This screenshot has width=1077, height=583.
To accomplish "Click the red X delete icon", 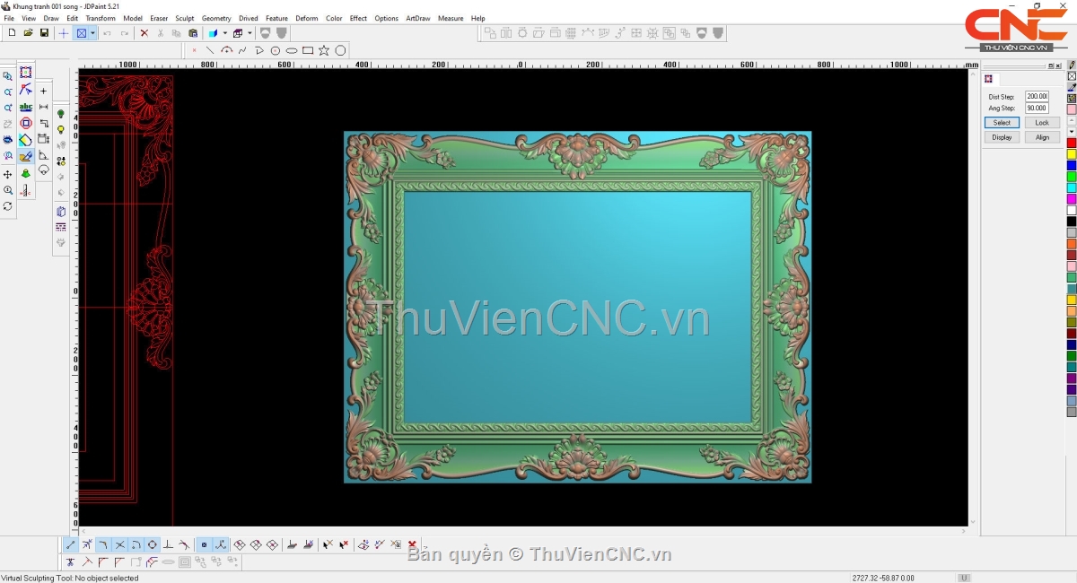I will point(144,33).
